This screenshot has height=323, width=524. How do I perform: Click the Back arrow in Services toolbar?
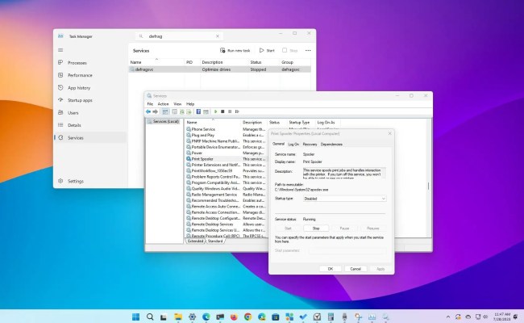click(148, 111)
